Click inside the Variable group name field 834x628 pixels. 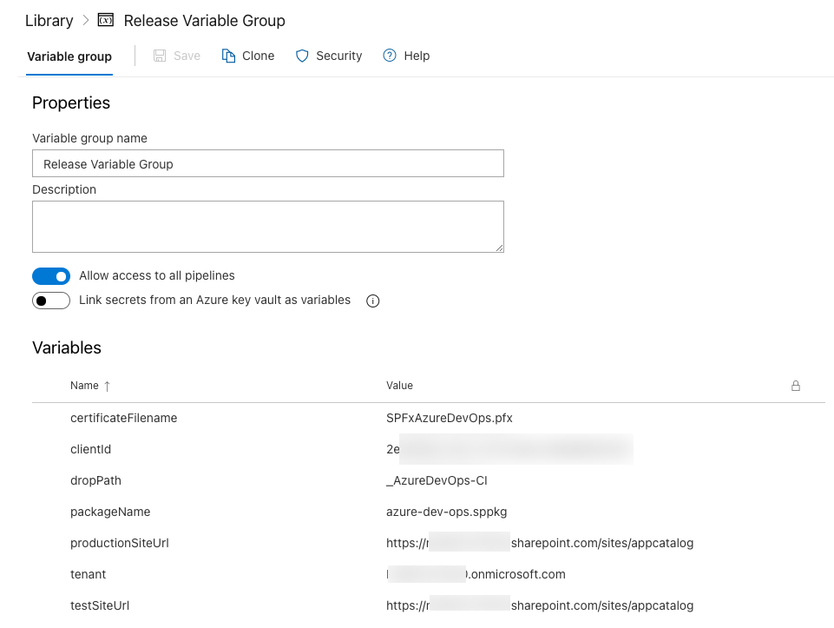pyautogui.click(x=268, y=163)
